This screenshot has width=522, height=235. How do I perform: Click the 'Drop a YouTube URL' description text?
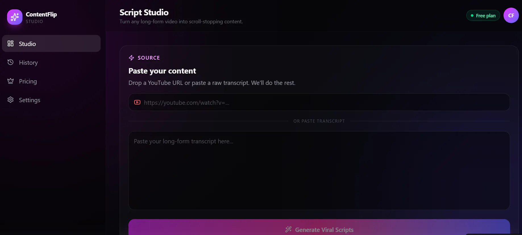tap(212, 83)
